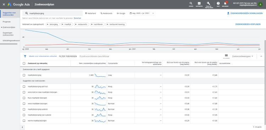This screenshot has width=266, height=130.
Task: Open the Help question mark icon
Action: (x=218, y=4)
